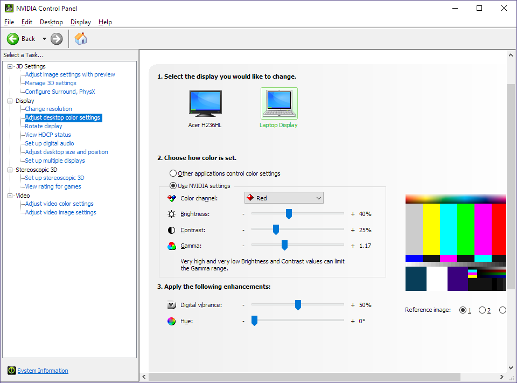Open the Color channel dropdown
Image resolution: width=517 pixels, height=383 pixels.
(x=284, y=198)
